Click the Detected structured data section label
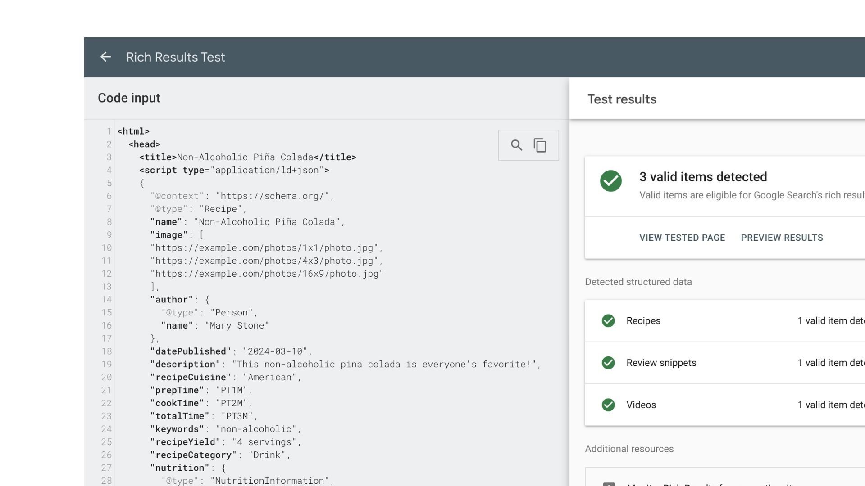Image resolution: width=865 pixels, height=486 pixels. 638,282
